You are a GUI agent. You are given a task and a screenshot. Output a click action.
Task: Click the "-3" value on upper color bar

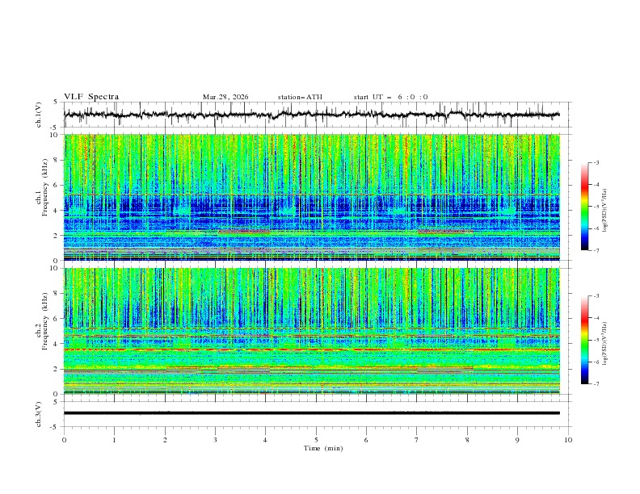click(x=596, y=162)
